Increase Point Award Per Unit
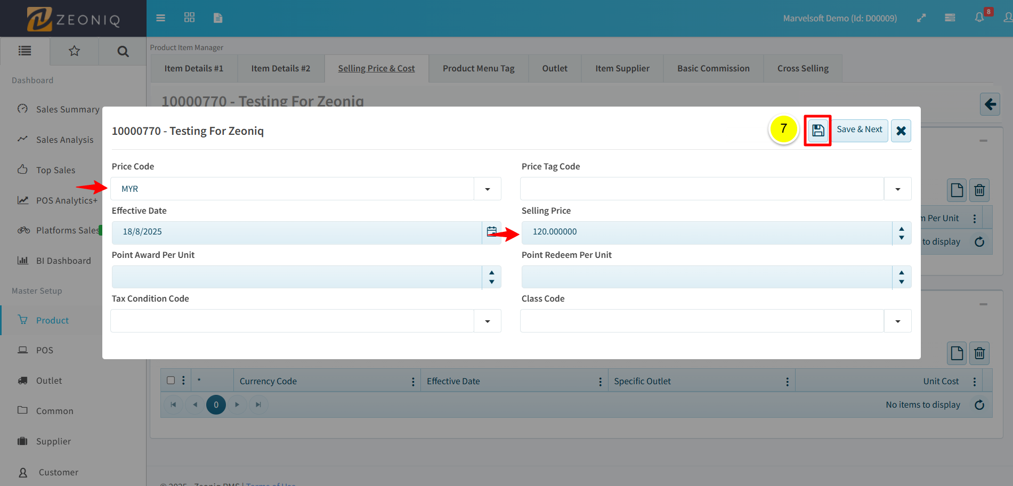The width and height of the screenshot is (1013, 486). [492, 273]
